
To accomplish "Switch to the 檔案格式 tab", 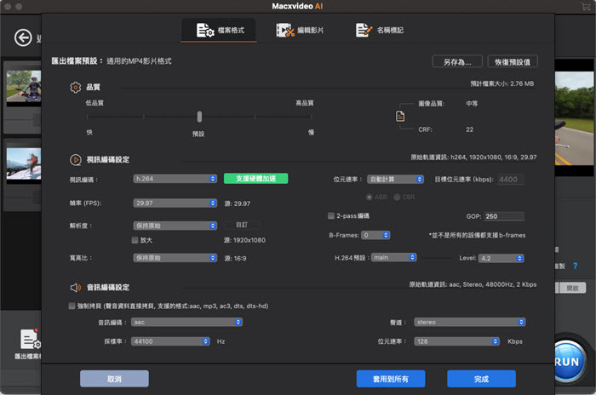I will click(219, 30).
